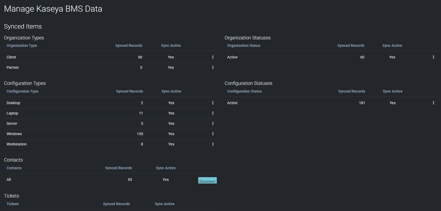Click the 93 synced records value for contacts

130,180
